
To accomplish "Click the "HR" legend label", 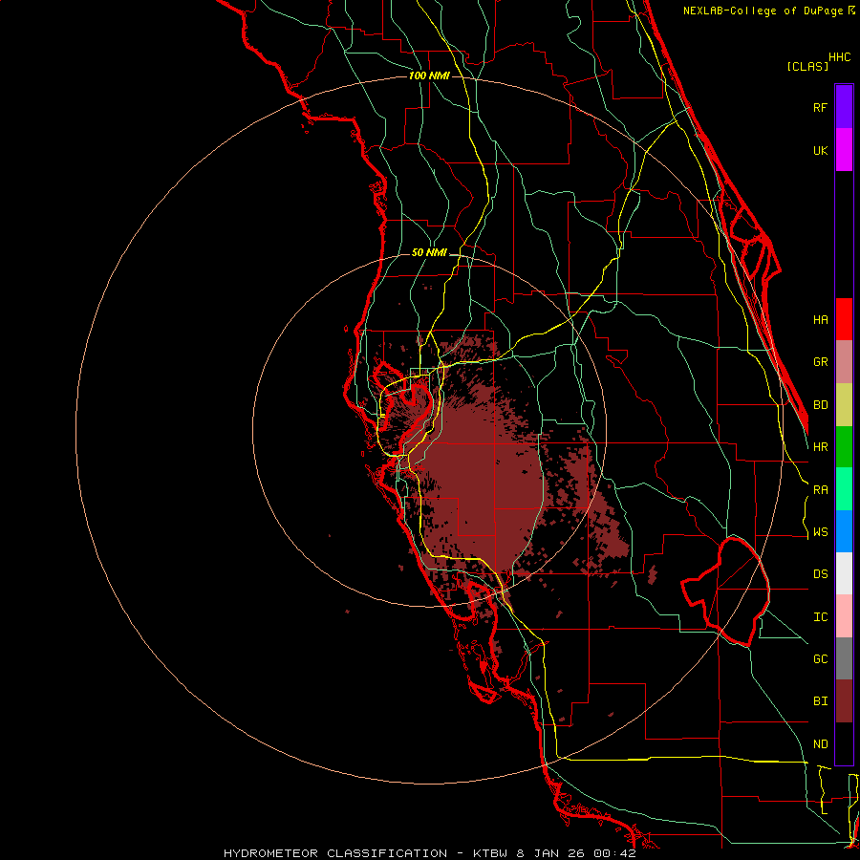I will point(820,447).
